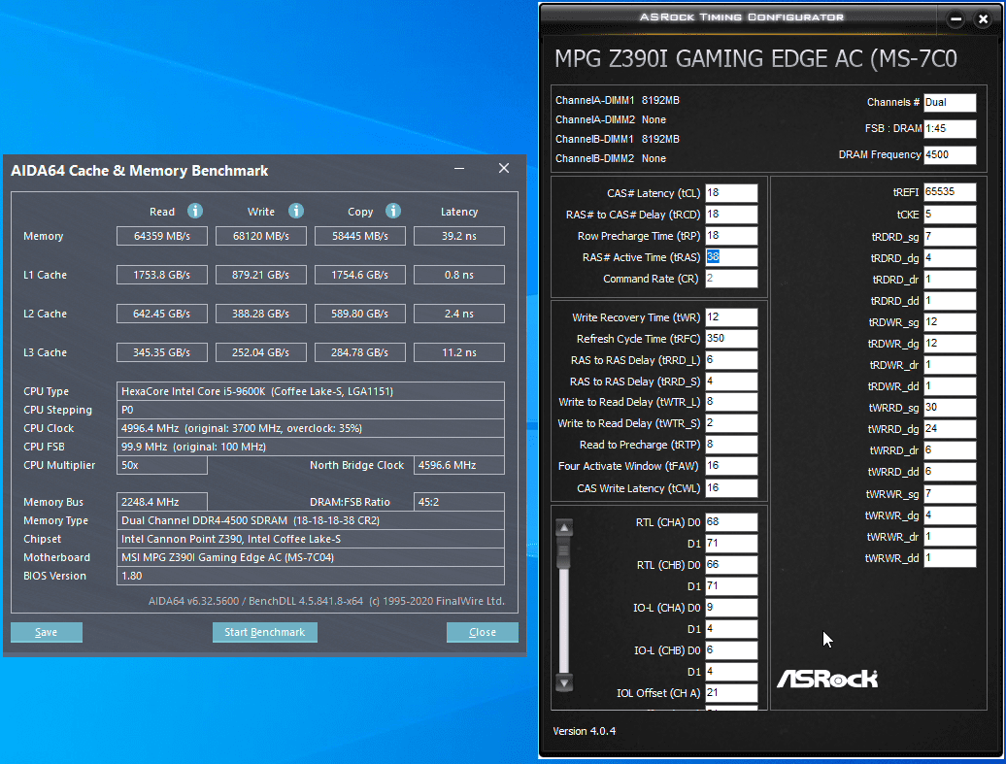The height and width of the screenshot is (764, 1006).
Task: Close AIDA64 window with the X icon
Action: pyautogui.click(x=504, y=168)
